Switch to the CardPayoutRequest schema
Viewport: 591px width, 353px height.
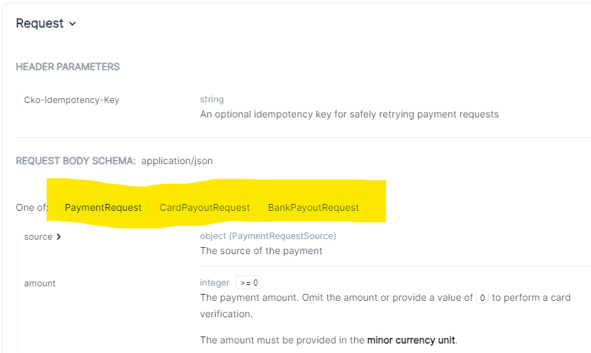point(205,207)
